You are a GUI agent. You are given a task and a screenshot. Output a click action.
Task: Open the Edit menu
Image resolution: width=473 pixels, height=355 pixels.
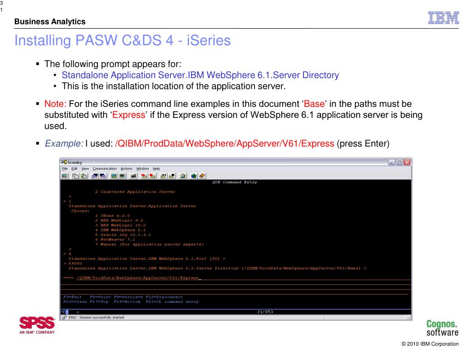tap(74, 169)
